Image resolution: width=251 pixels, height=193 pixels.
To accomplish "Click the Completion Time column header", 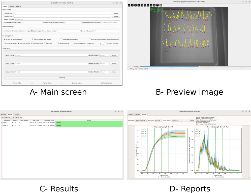I will click(x=49, y=120).
